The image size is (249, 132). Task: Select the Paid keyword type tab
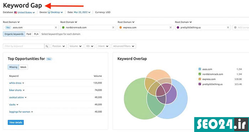tap(29, 34)
